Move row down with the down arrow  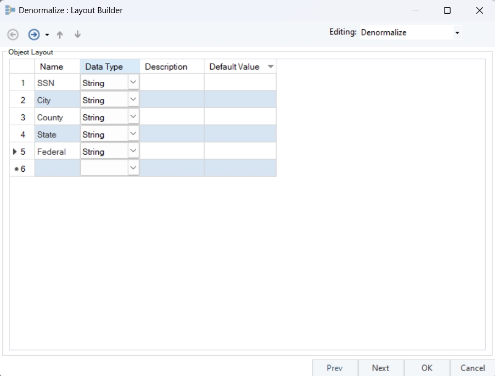tap(77, 35)
